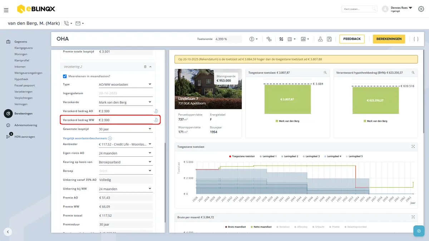Image resolution: width=429 pixels, height=241 pixels.
Task: Select Adviesmotivering in the sidebar
Action: pyautogui.click(x=25, y=125)
